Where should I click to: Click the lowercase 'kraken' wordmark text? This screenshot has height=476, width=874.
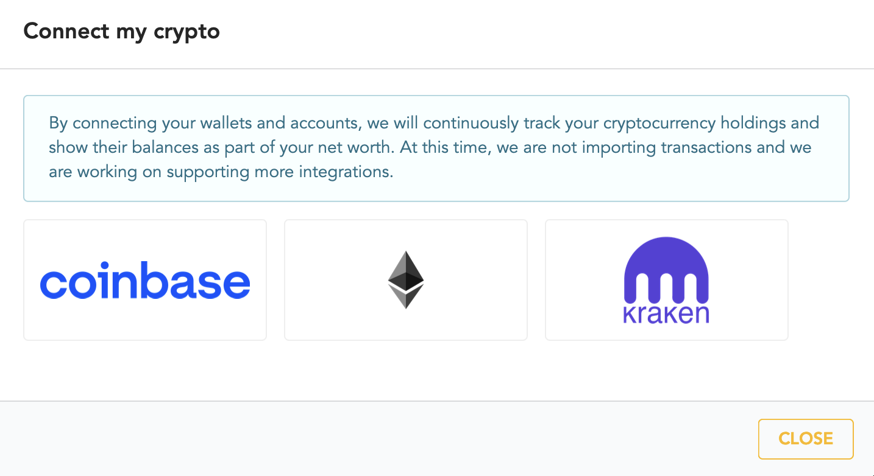[666, 314]
